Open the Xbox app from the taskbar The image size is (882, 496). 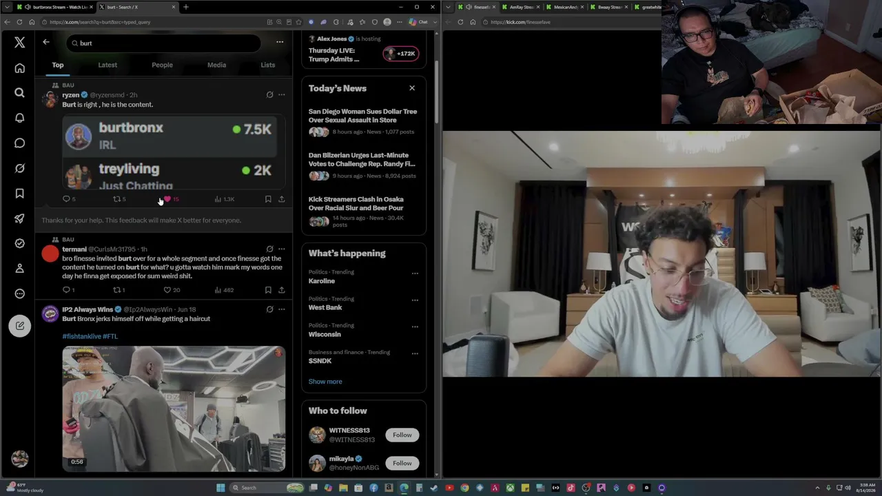(510, 488)
